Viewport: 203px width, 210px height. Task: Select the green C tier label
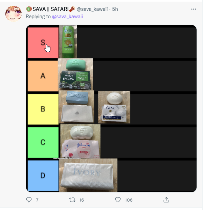tap(43, 142)
